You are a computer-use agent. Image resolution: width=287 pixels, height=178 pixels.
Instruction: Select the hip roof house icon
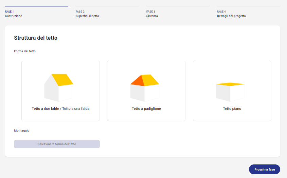tap(145, 88)
